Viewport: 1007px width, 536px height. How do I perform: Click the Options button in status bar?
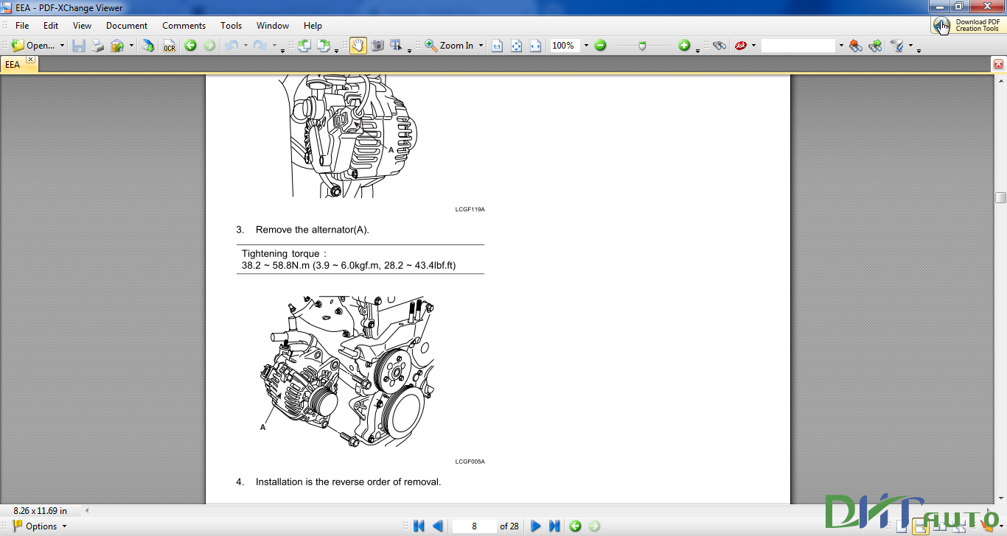point(39,526)
